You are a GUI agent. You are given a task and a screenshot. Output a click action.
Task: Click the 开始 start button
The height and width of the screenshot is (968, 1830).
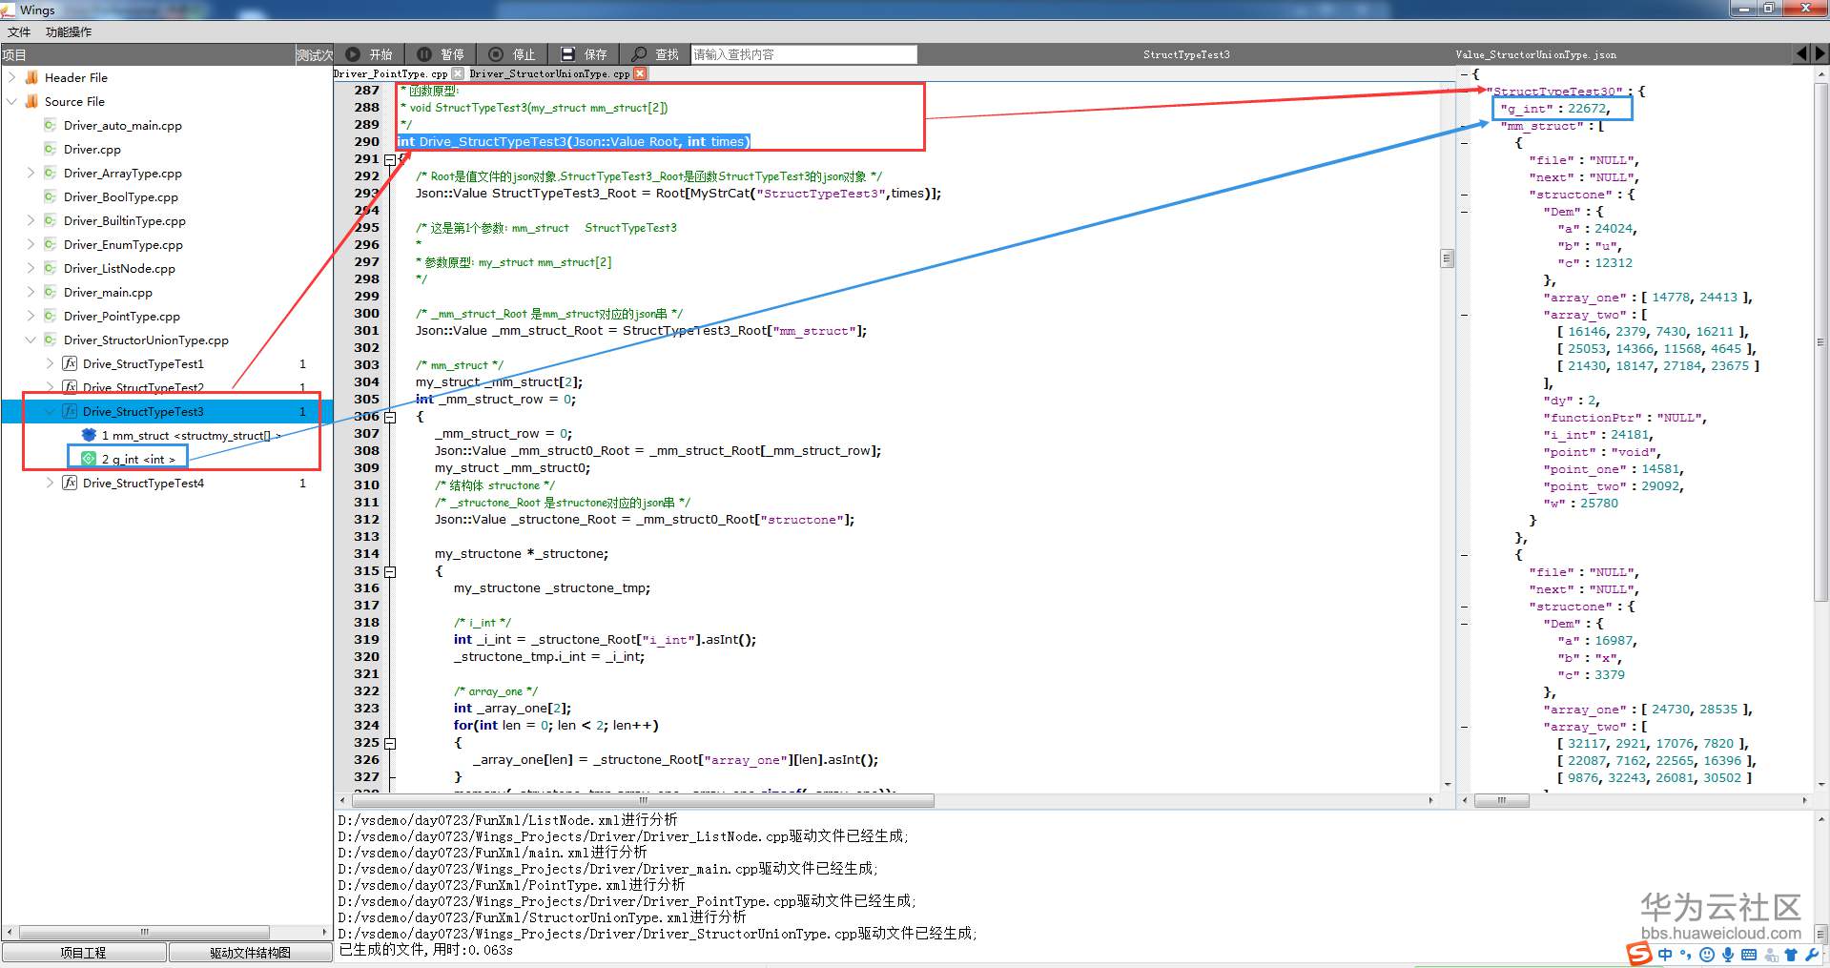[369, 54]
